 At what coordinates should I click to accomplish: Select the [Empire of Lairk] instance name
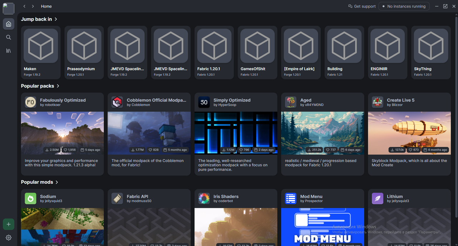(299, 69)
